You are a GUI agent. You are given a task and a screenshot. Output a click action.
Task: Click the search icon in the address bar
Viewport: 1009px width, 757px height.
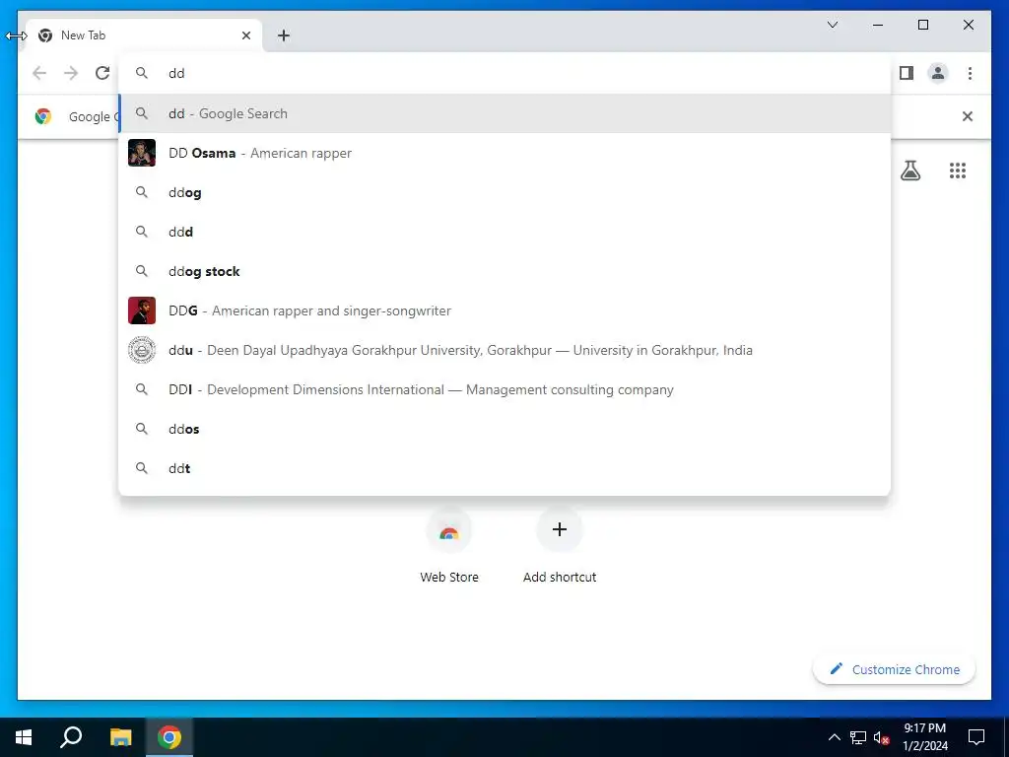pos(142,73)
